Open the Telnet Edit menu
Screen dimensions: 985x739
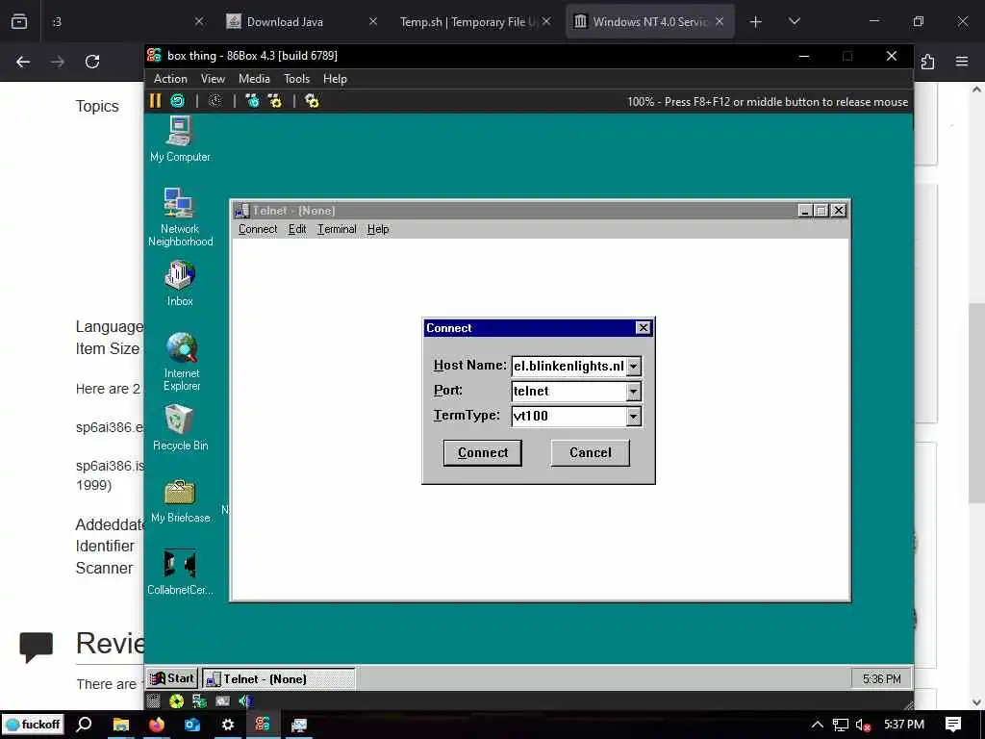coord(297,229)
